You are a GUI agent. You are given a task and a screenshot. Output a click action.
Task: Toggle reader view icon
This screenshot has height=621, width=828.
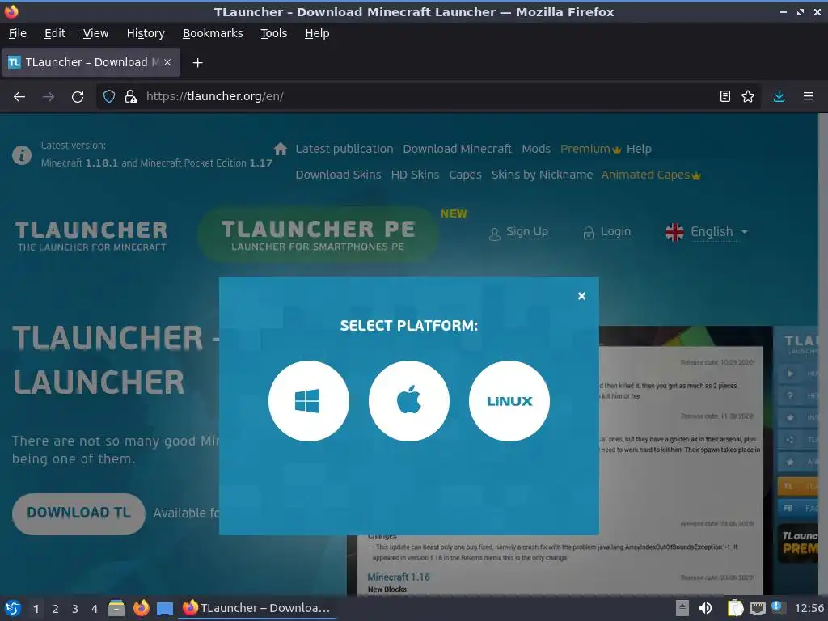[725, 97]
